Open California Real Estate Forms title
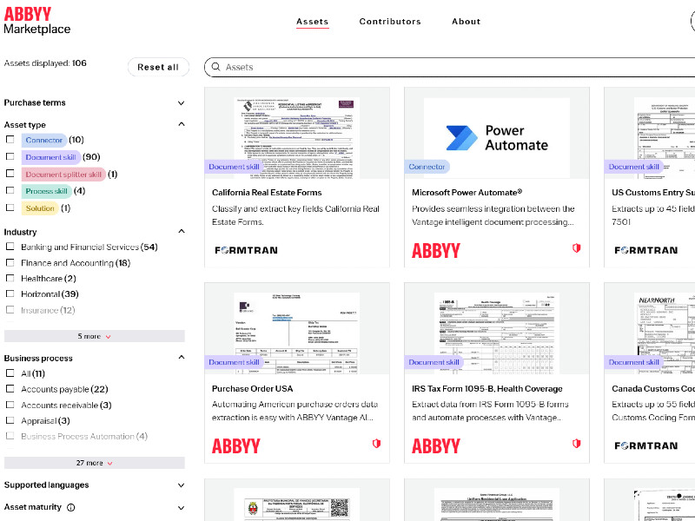Screen dimensions: 695x521 point(267,192)
